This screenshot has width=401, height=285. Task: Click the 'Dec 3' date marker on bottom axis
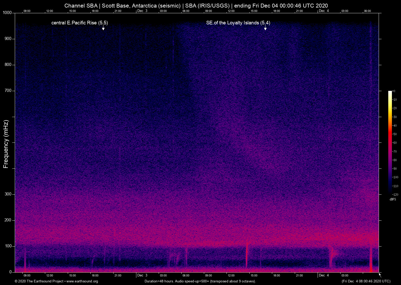tap(142, 275)
